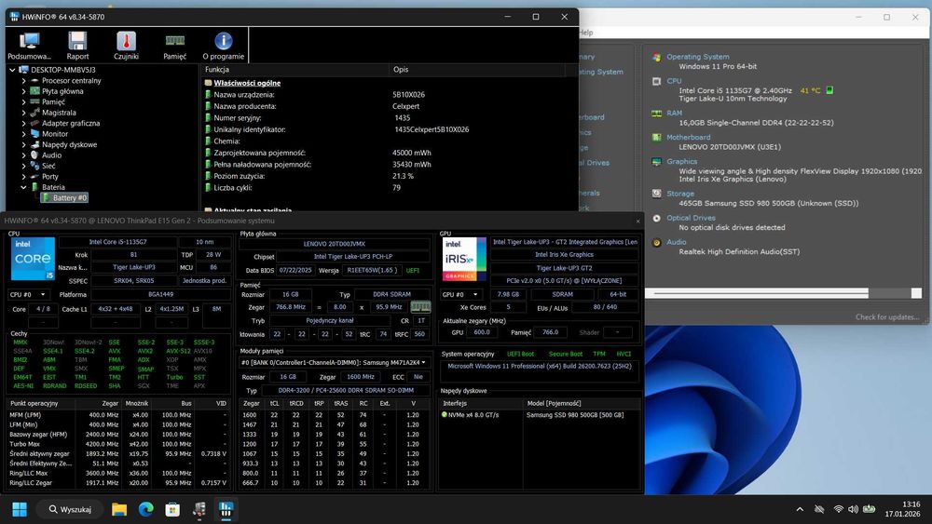Select Samsung SSD 980 500GB drive row
The image size is (932, 524).
[541, 415]
